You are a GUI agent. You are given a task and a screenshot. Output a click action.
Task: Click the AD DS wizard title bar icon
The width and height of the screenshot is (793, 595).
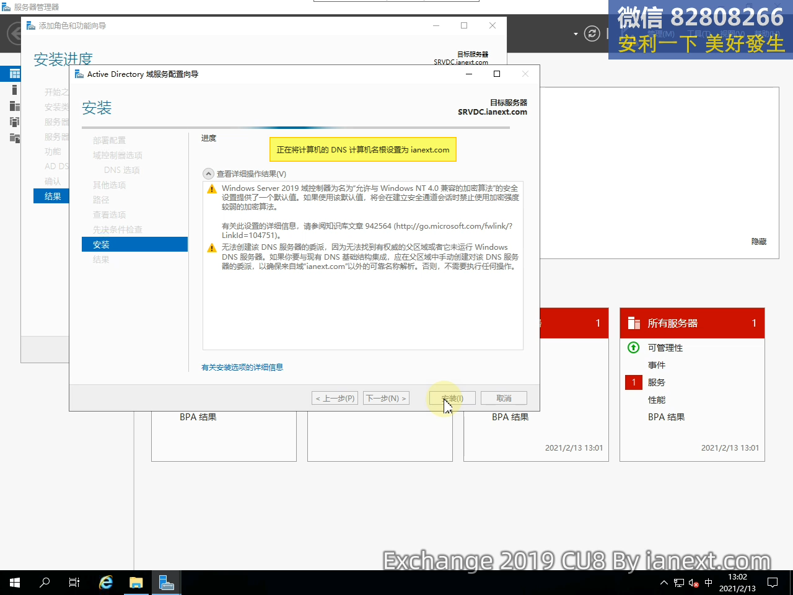[79, 74]
